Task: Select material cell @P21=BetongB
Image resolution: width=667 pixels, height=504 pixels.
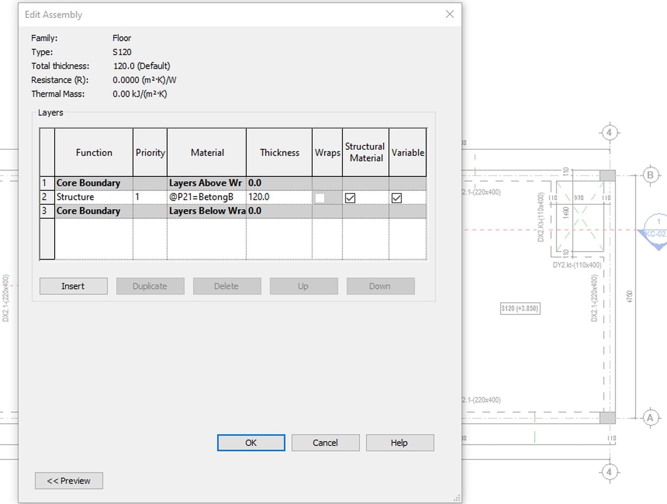Action: coord(207,197)
